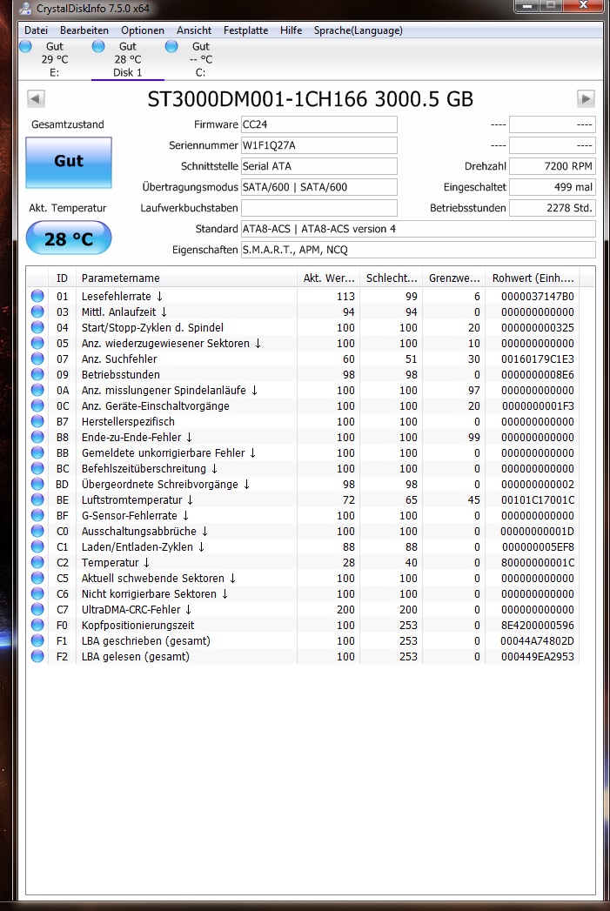
Task: Click status orb of Herstellerspezifisch row
Action: coord(37,422)
